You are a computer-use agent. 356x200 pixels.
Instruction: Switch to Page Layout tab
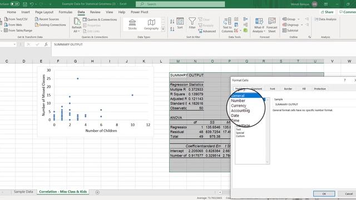tap(44, 12)
